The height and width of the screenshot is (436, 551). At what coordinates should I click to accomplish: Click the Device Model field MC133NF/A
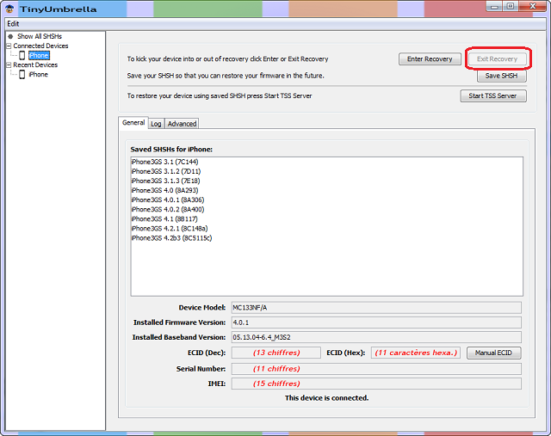tap(376, 308)
